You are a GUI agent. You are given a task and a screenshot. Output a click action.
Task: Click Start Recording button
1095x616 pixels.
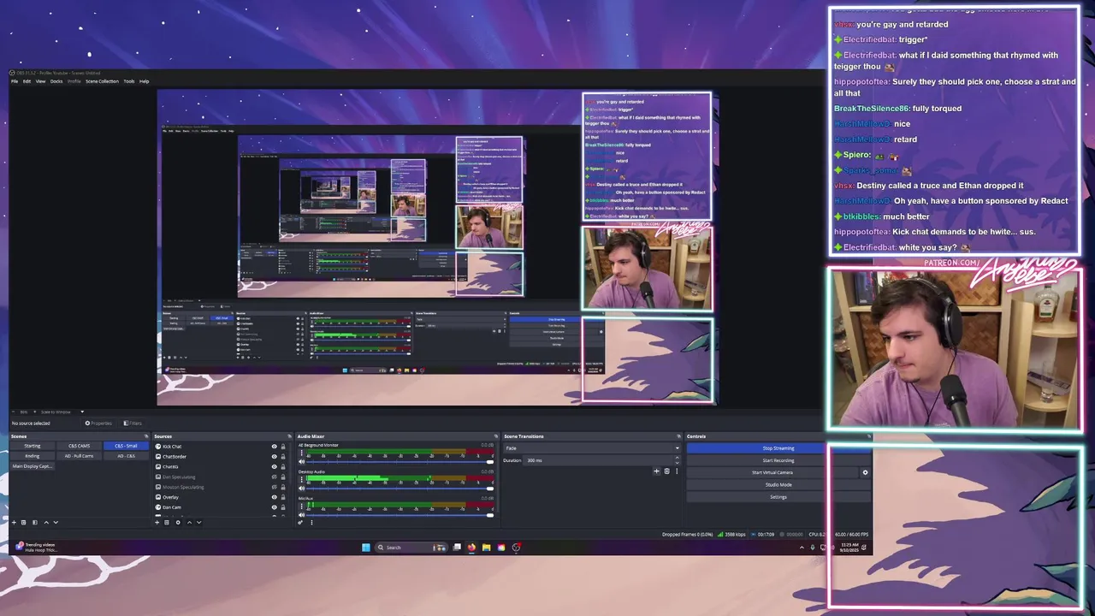coord(778,460)
